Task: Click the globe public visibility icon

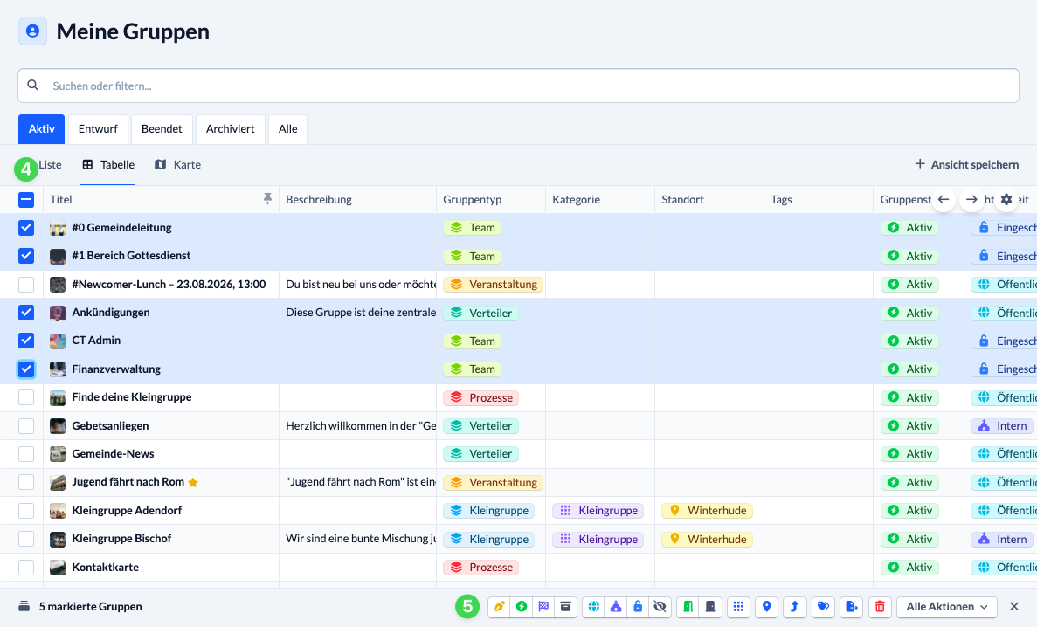Action: point(594,607)
